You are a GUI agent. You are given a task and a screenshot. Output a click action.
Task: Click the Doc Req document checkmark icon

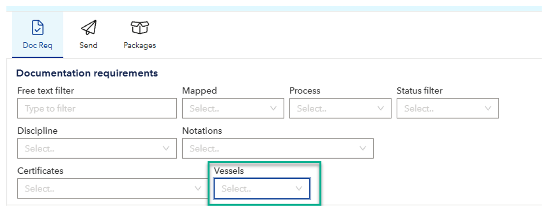click(x=37, y=27)
